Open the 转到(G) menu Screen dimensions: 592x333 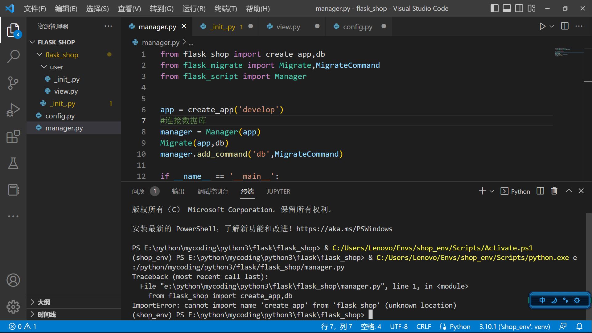tap(162, 9)
